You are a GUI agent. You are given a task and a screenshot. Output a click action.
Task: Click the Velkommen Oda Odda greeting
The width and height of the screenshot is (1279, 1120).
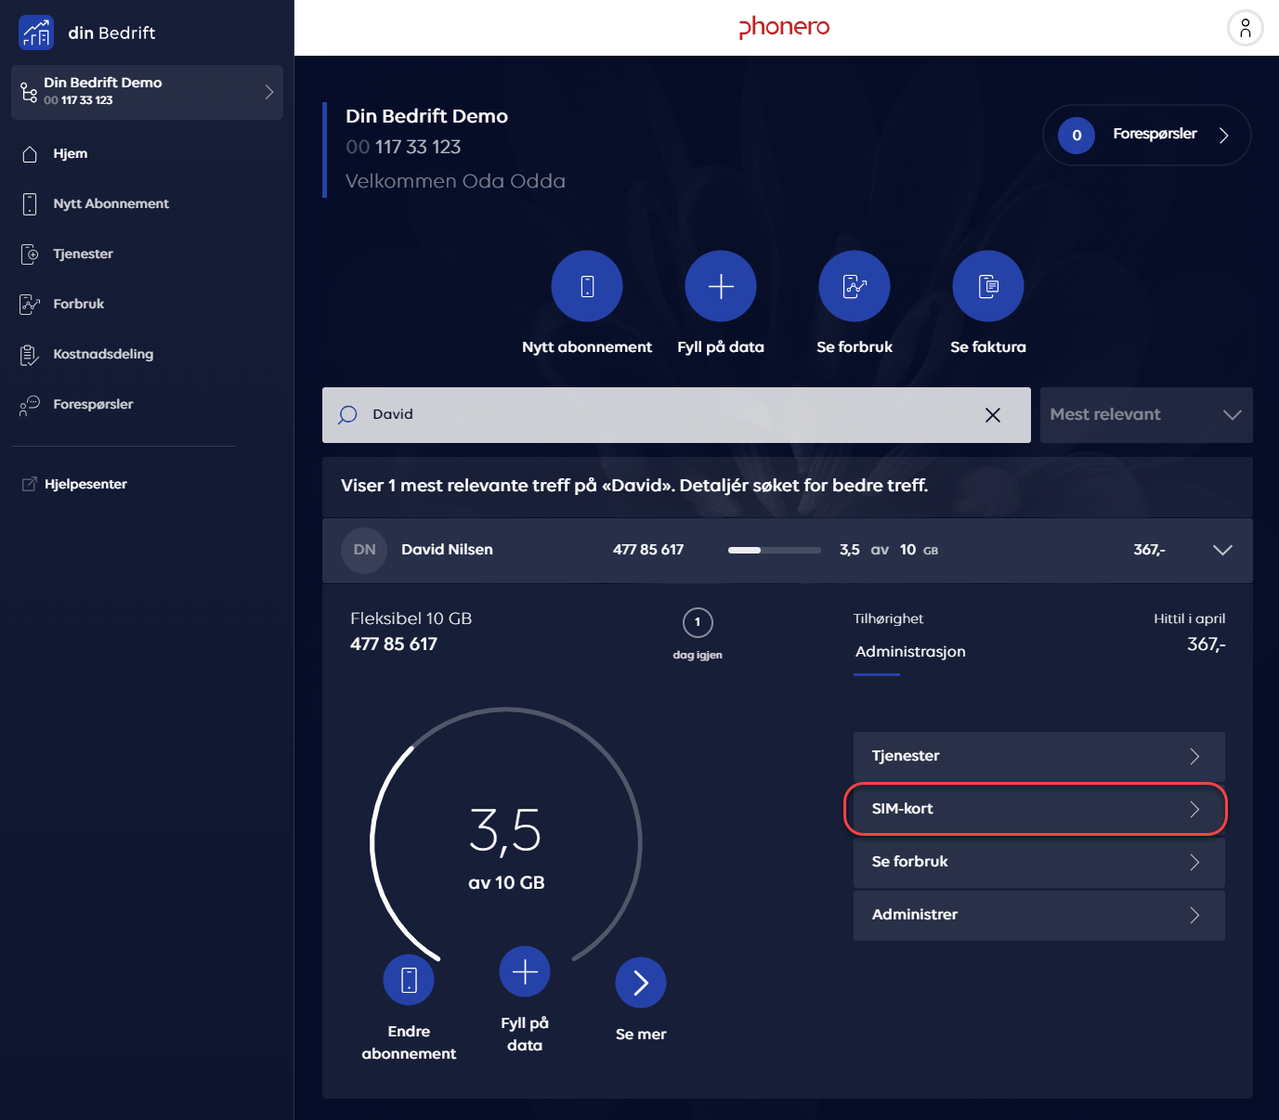[455, 181]
